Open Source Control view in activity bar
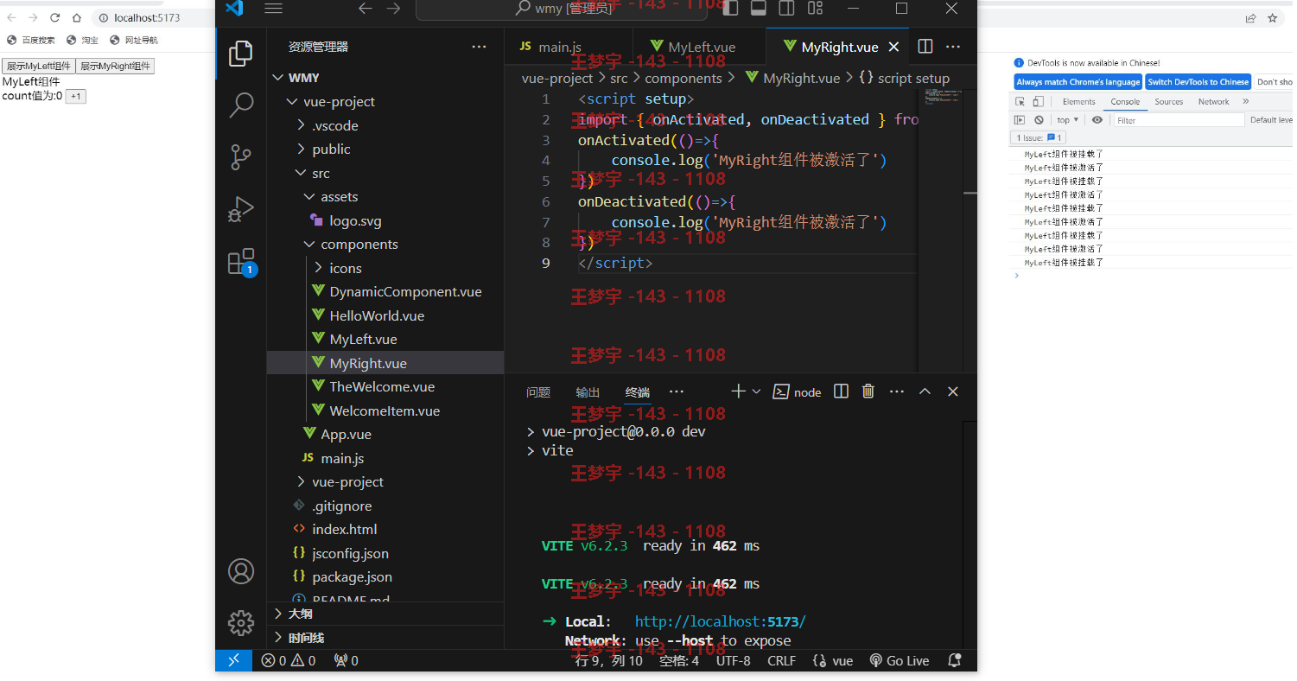 tap(240, 157)
